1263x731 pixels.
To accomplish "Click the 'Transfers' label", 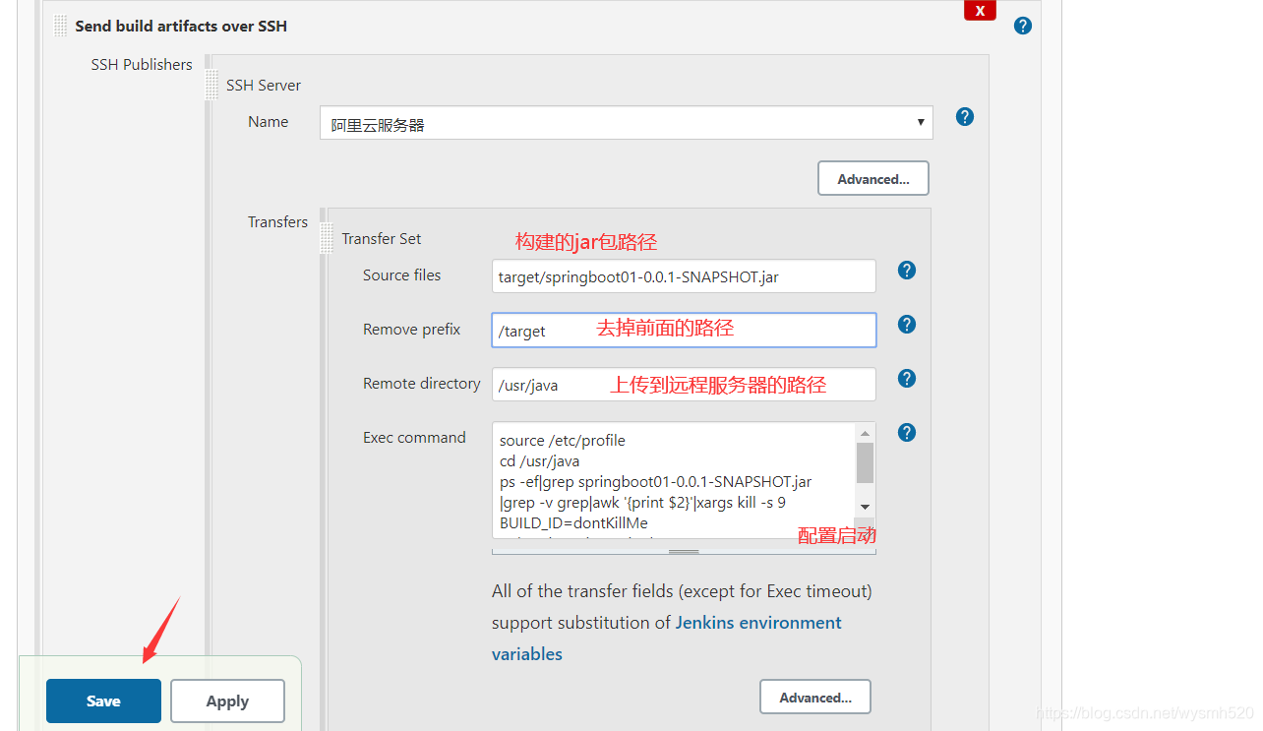I will [277, 222].
